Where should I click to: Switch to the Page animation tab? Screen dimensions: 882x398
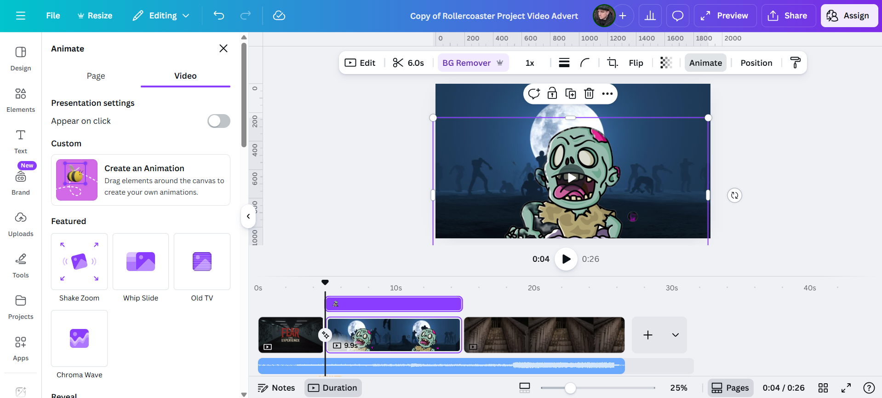tap(96, 76)
